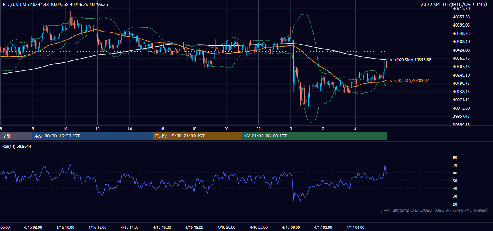Click price axis label 40599.05
Screen dimensions: 493x231
click(461, 25)
